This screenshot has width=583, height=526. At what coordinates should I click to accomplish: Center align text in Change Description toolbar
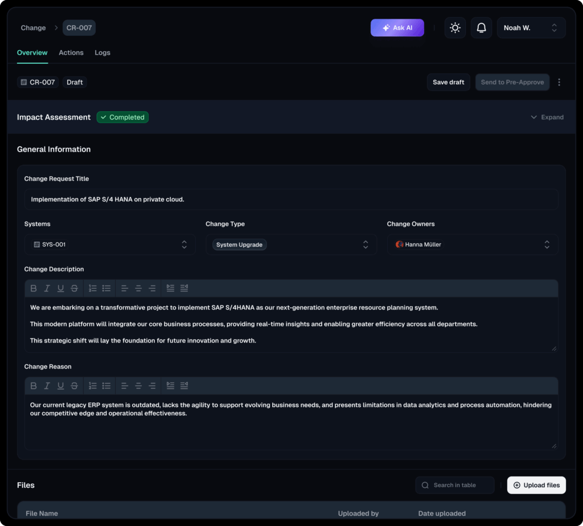[x=138, y=288]
